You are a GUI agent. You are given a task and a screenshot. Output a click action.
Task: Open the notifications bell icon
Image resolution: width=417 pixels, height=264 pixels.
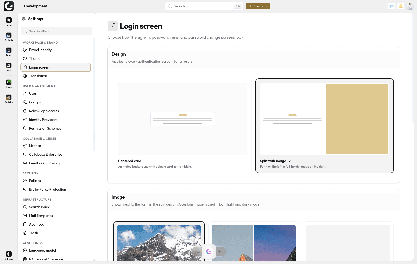[x=401, y=6]
